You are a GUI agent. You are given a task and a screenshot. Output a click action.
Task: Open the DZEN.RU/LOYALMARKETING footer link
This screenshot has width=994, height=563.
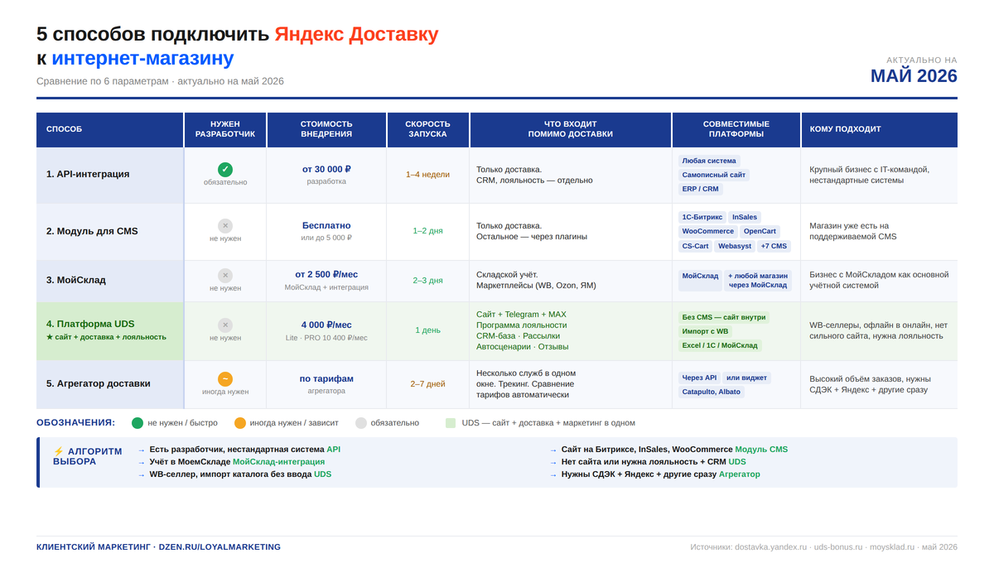(x=220, y=547)
